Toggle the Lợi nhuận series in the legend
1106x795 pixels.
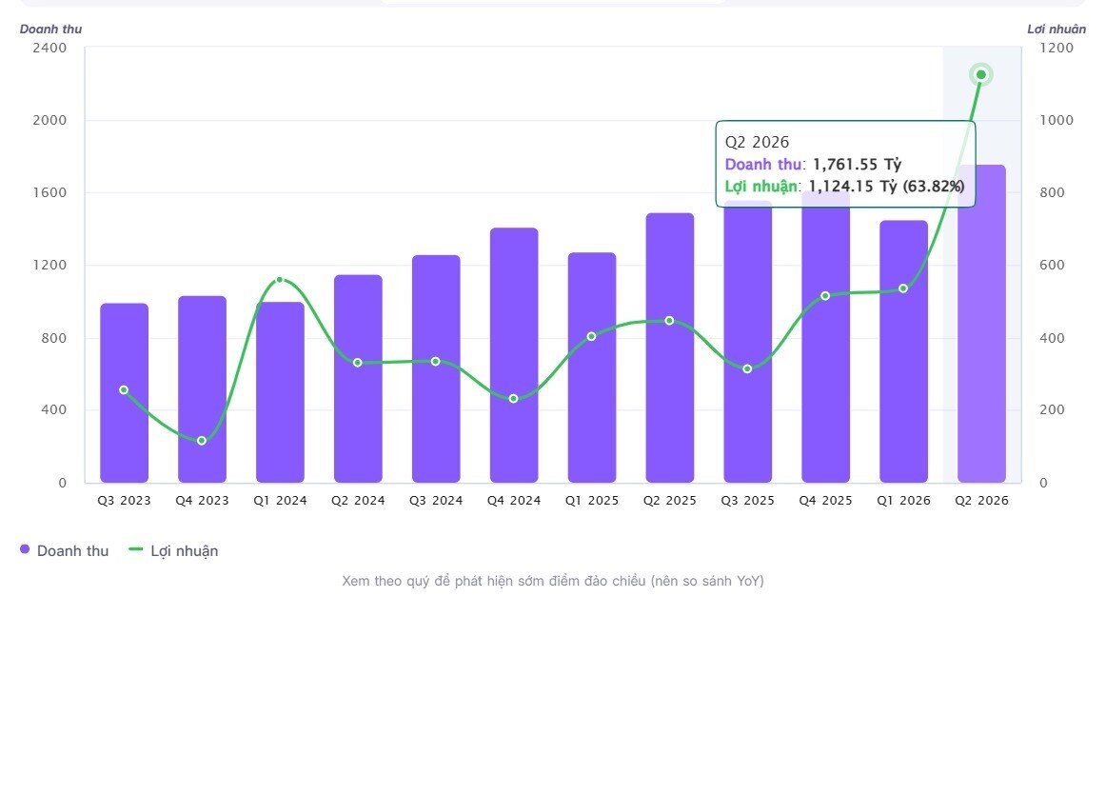[x=173, y=551]
